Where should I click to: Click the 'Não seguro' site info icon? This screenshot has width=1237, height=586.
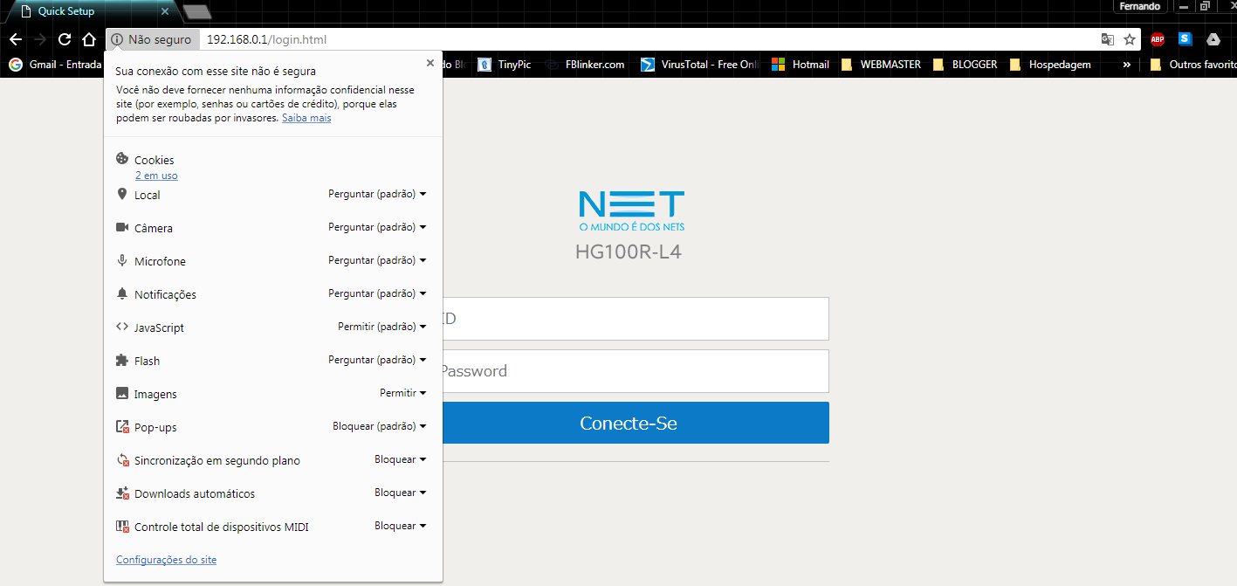click(x=117, y=39)
